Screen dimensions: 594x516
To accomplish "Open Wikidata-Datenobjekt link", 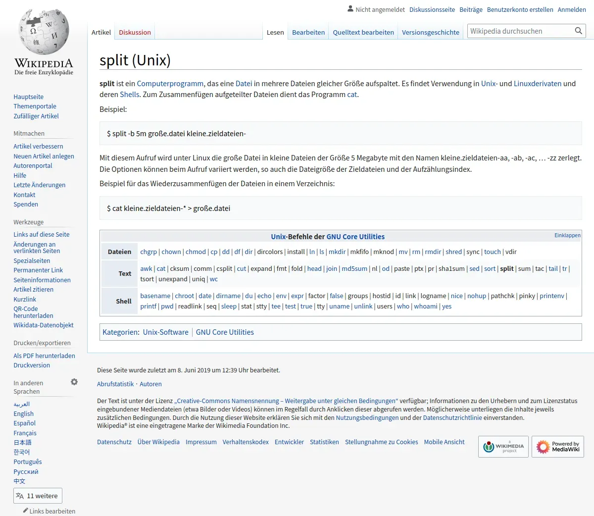I will pyautogui.click(x=44, y=325).
